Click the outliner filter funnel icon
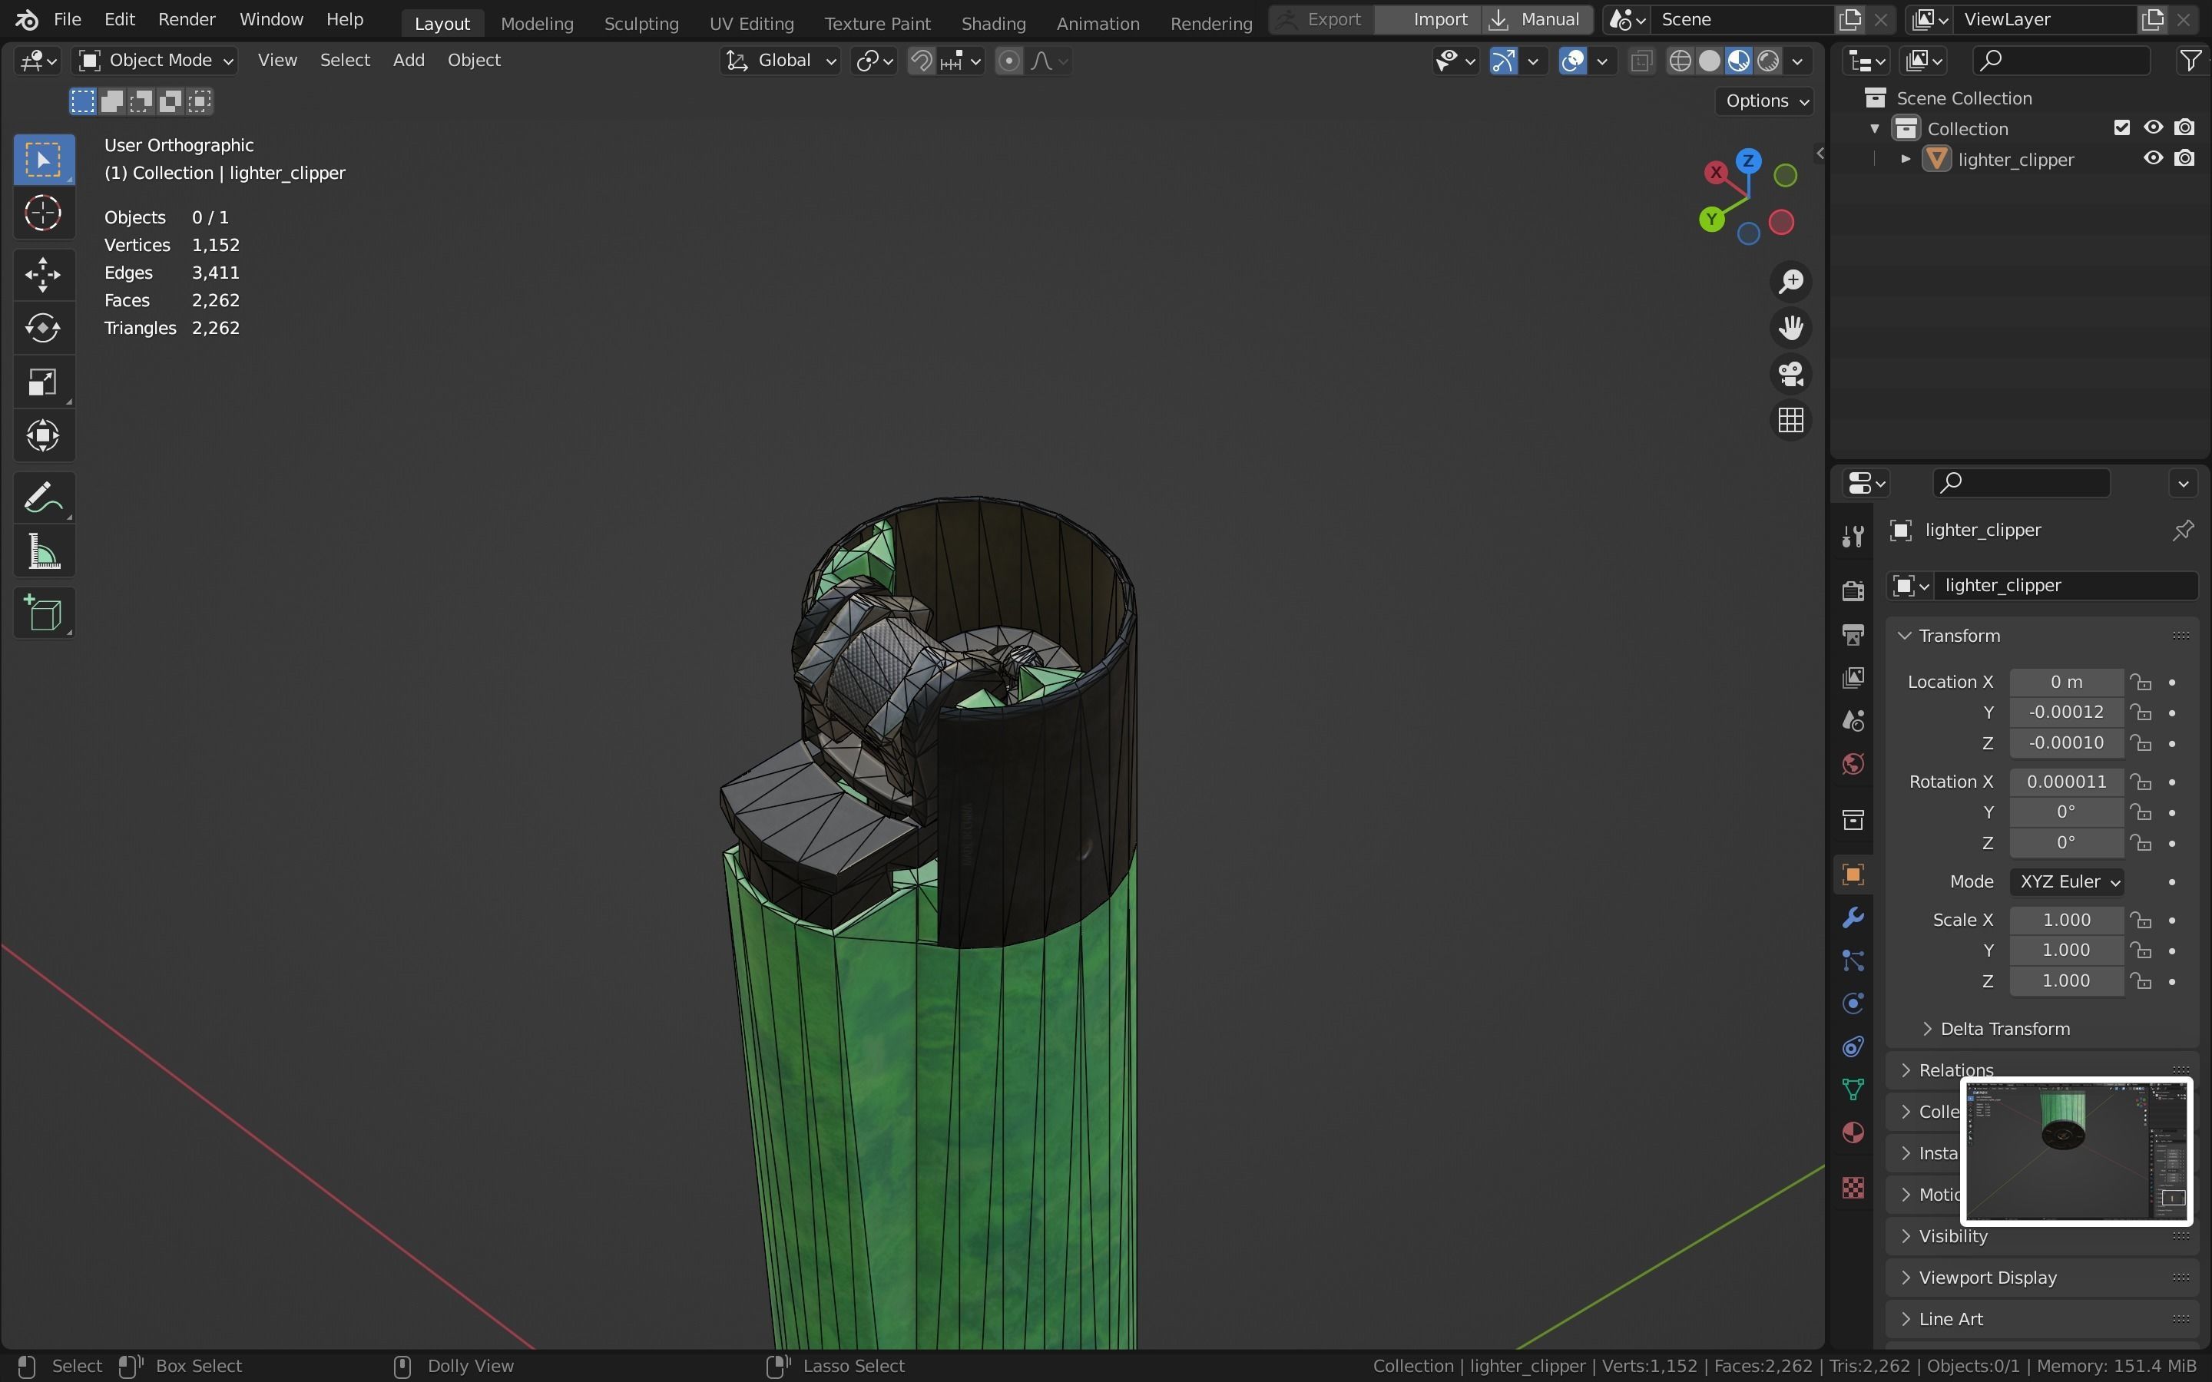The image size is (2212, 1382). click(x=2190, y=61)
